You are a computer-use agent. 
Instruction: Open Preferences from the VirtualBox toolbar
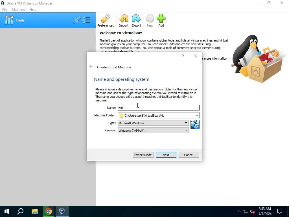pyautogui.click(x=106, y=20)
